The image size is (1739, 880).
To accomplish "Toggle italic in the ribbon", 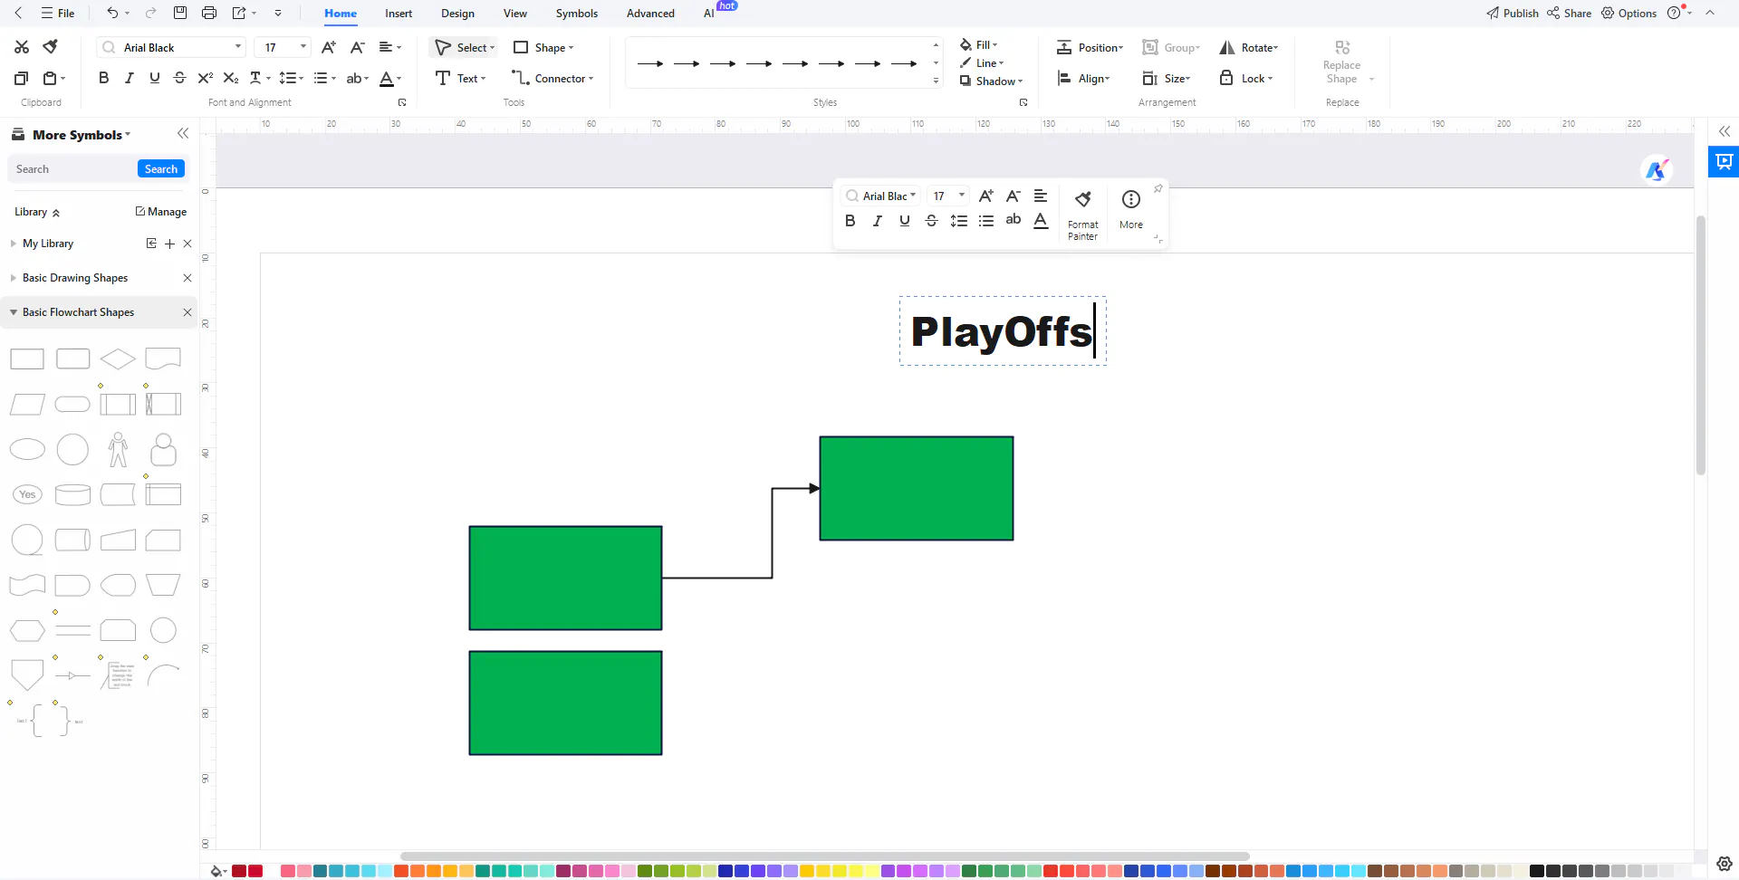I will [x=130, y=78].
